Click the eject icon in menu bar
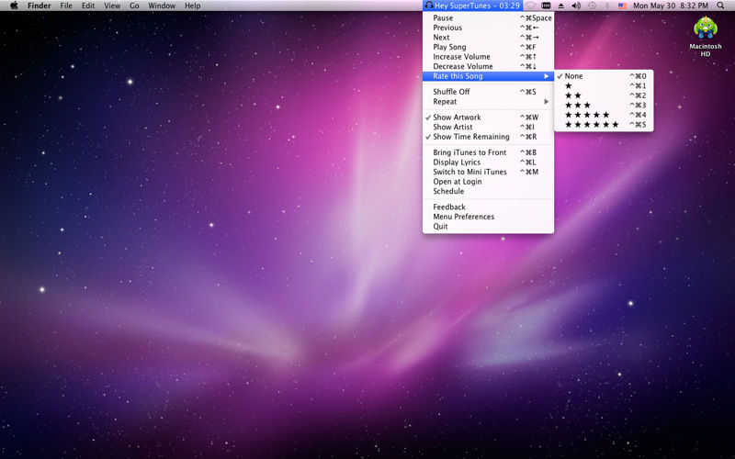 coord(561,6)
